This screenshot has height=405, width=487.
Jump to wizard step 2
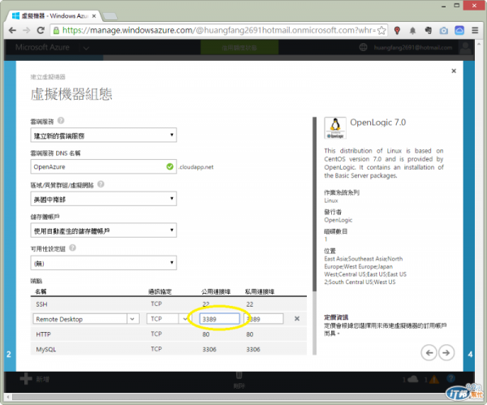point(10,355)
